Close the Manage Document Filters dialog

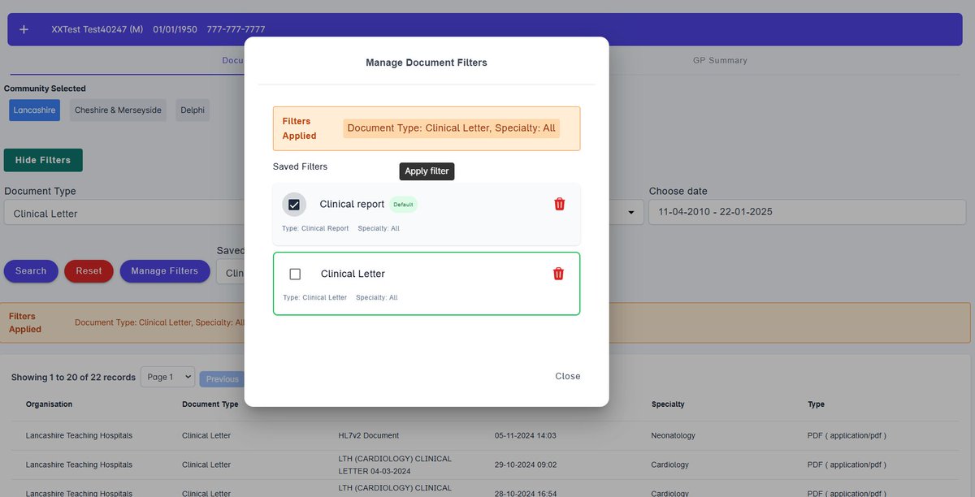click(x=568, y=376)
